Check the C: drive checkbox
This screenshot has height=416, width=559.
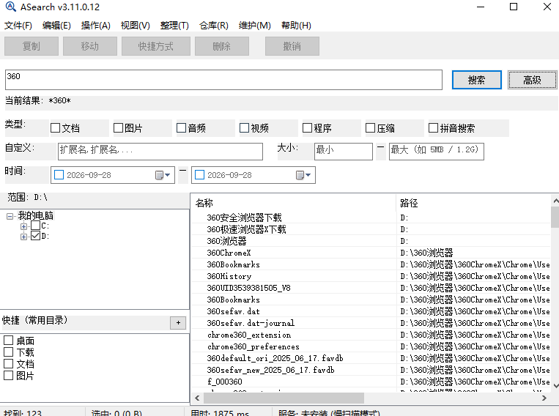(35, 226)
